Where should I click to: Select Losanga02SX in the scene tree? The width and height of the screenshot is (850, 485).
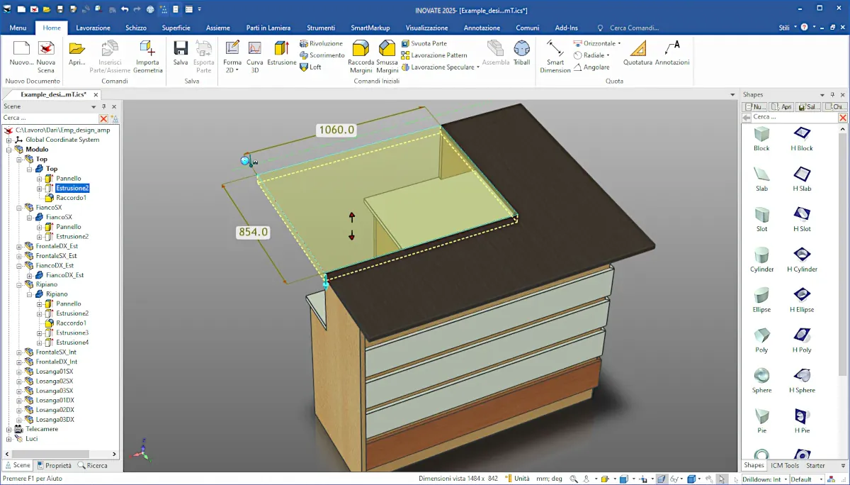click(x=55, y=381)
